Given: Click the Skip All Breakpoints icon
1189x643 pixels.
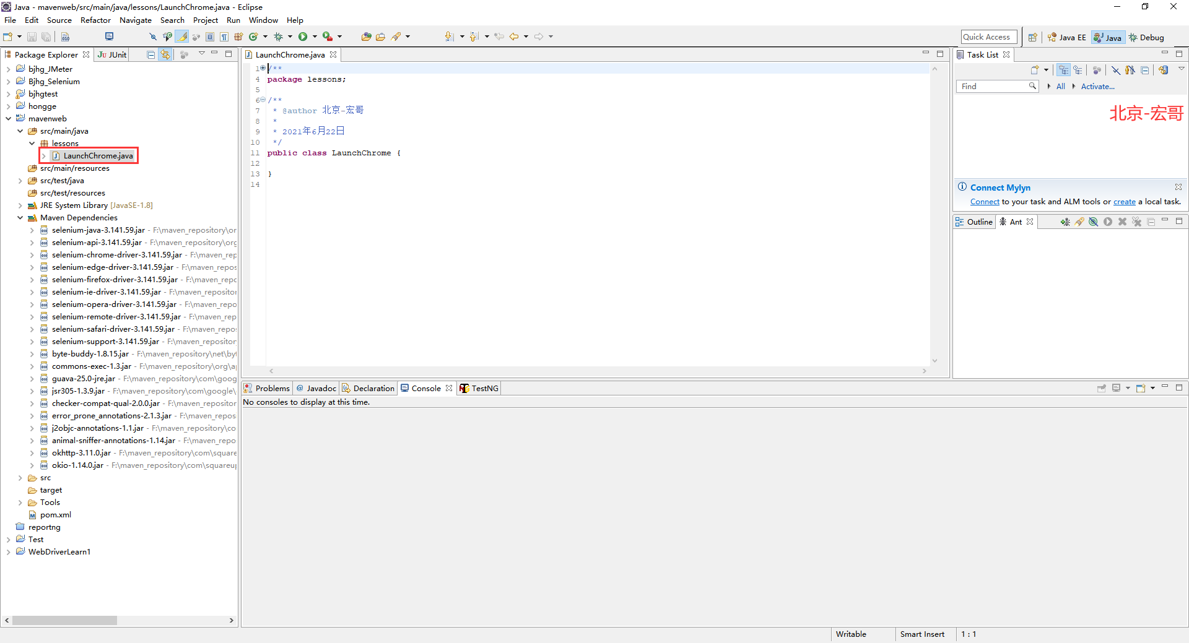Looking at the screenshot, I should click(153, 37).
